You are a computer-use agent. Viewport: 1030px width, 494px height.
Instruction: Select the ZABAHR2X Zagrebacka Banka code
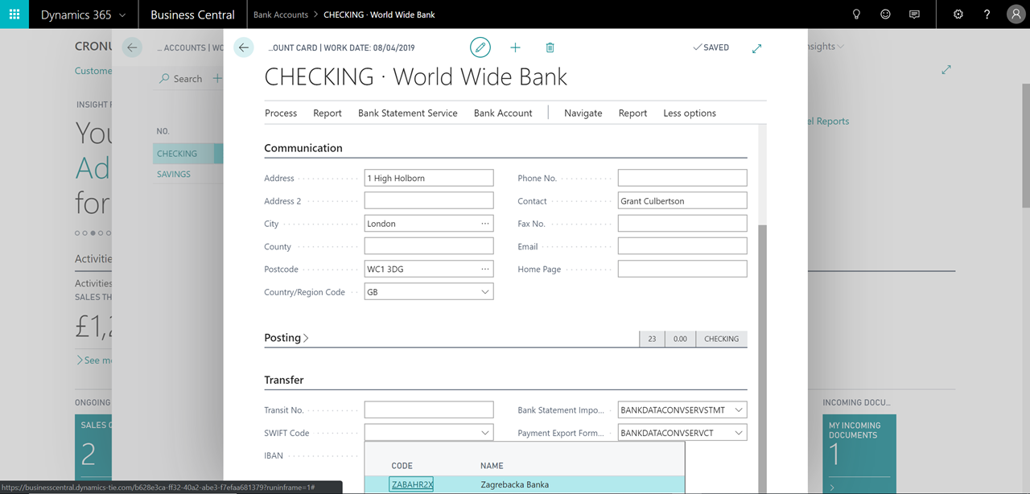coord(411,484)
